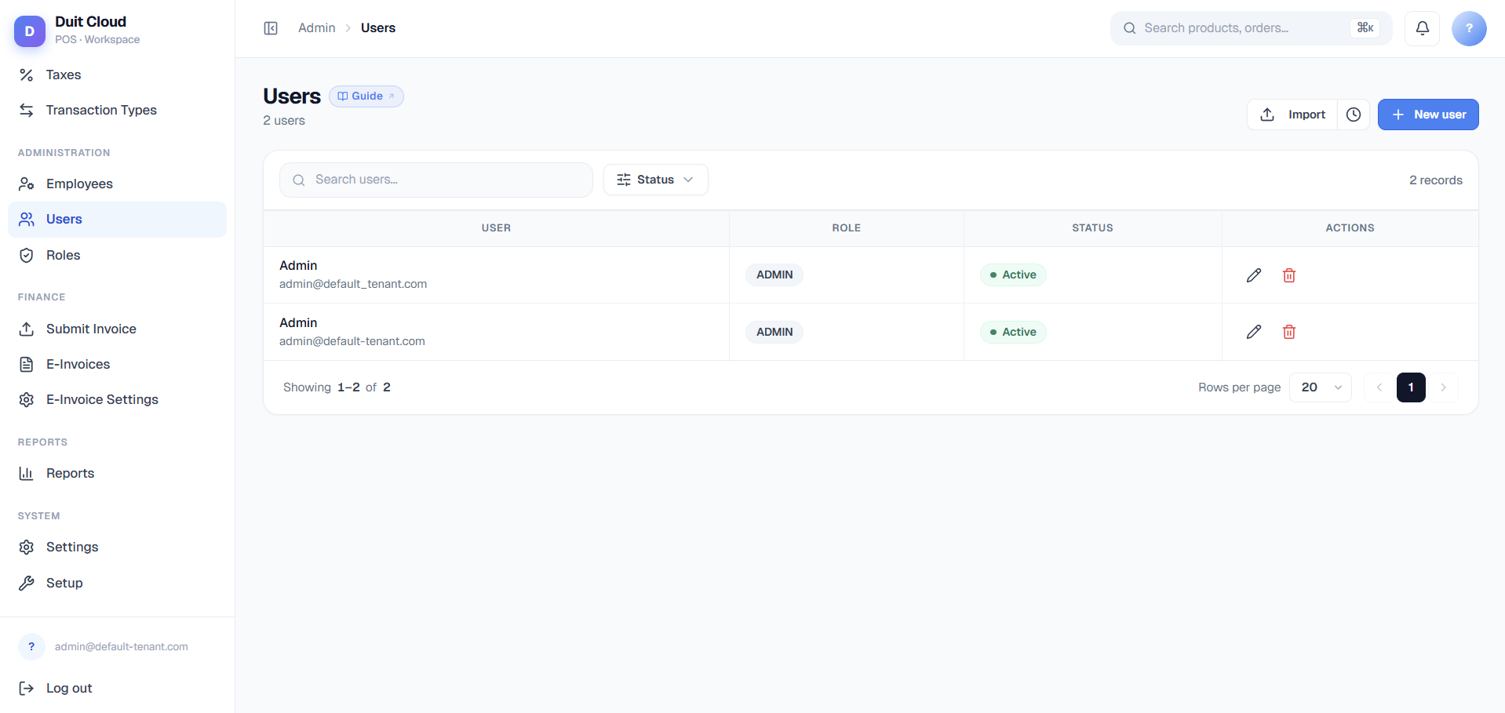Image resolution: width=1505 pixels, height=713 pixels.
Task: Go to previous page arrow
Action: (1379, 387)
